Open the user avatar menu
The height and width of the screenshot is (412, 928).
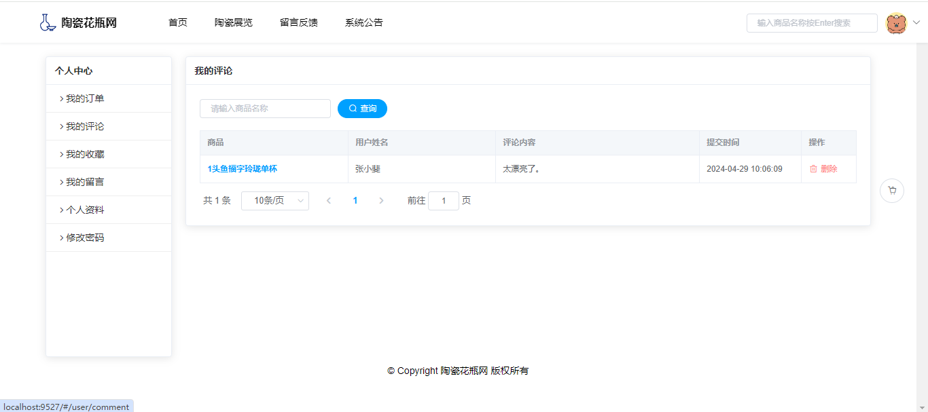point(896,23)
